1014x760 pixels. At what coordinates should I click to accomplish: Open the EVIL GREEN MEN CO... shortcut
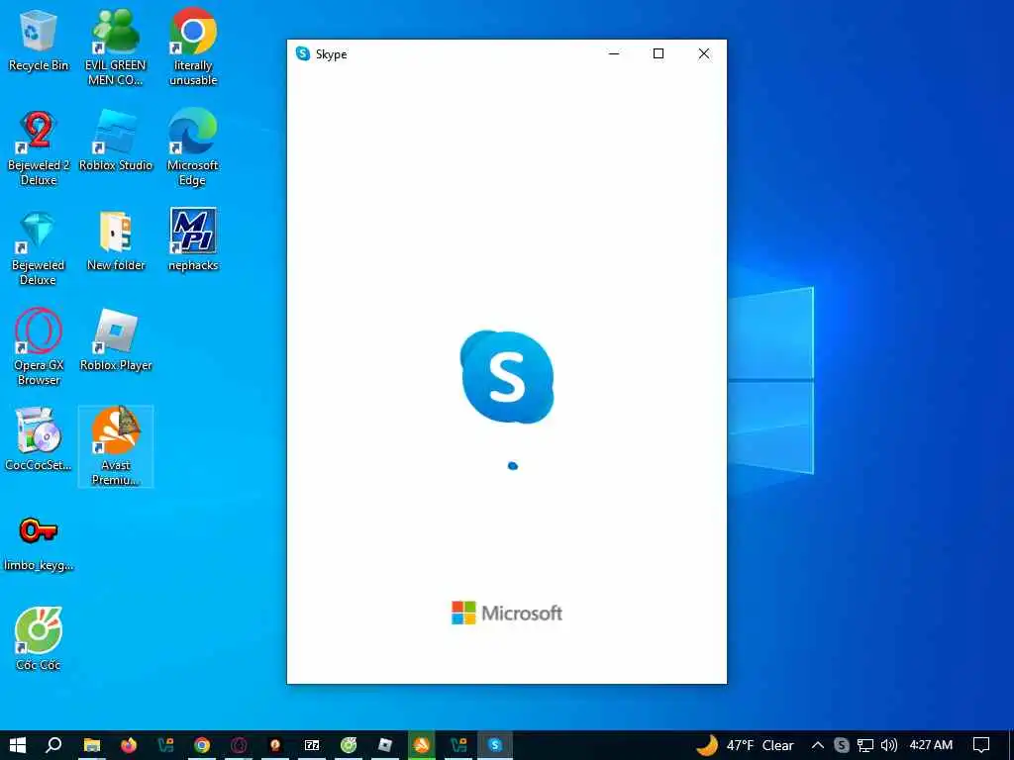pyautogui.click(x=116, y=48)
